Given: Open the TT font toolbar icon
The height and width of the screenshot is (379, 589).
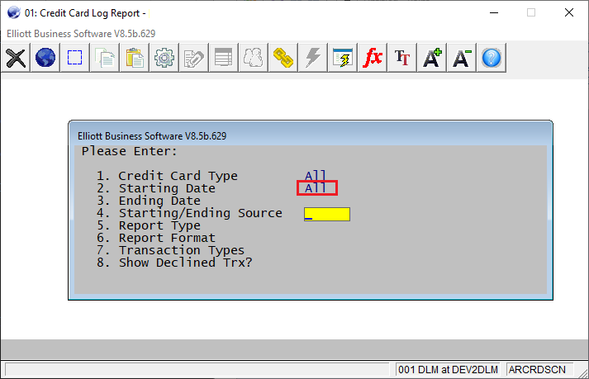Looking at the screenshot, I should pos(402,58).
